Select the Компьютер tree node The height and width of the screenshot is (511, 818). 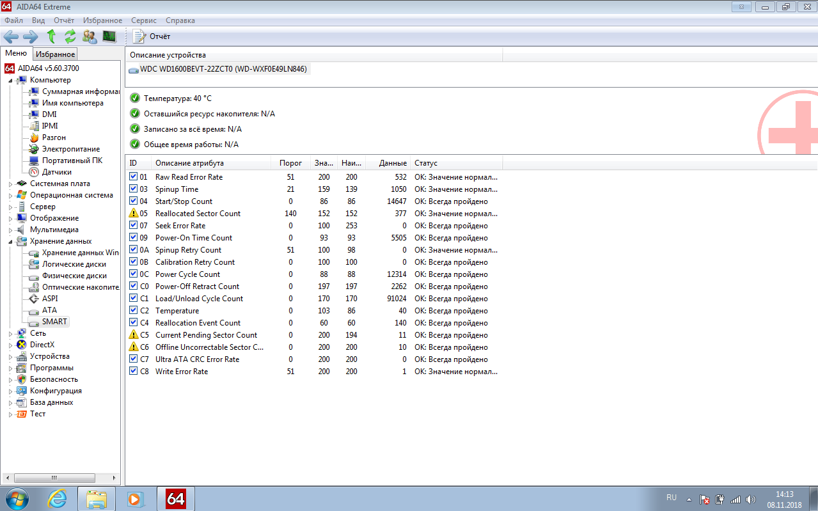coord(50,80)
